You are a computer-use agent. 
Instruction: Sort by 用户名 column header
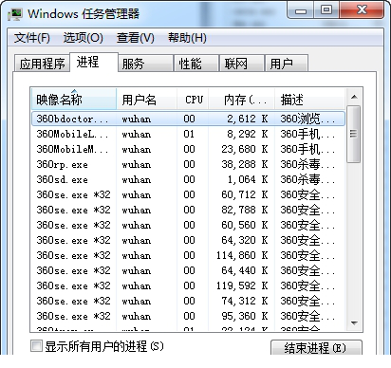[146, 100]
